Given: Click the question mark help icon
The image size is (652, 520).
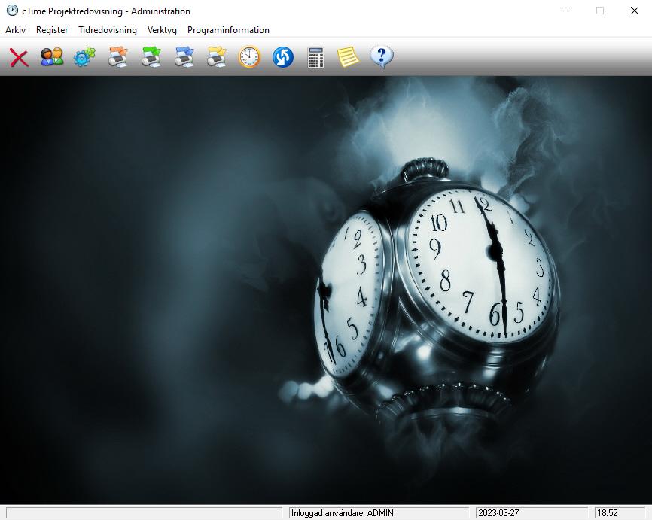Looking at the screenshot, I should point(381,56).
